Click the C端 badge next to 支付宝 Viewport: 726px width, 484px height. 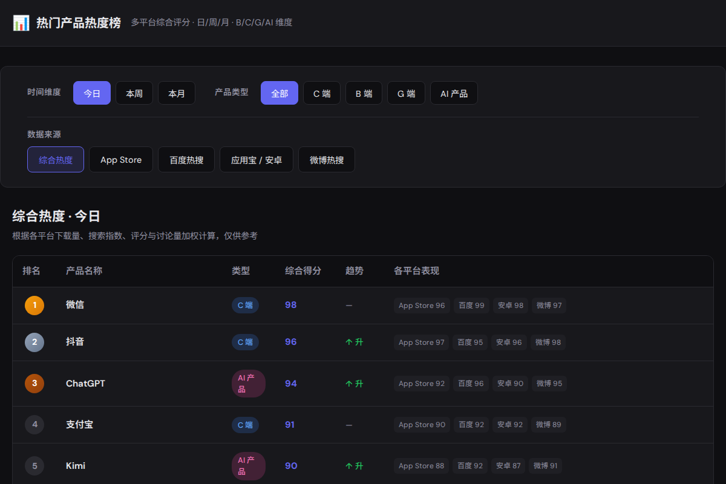[x=245, y=425]
